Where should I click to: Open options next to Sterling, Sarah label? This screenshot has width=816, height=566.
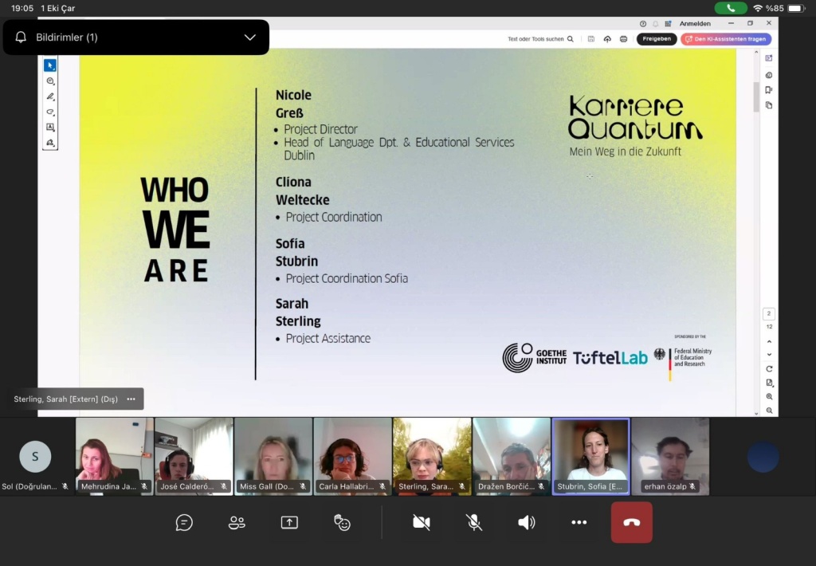[x=131, y=399]
